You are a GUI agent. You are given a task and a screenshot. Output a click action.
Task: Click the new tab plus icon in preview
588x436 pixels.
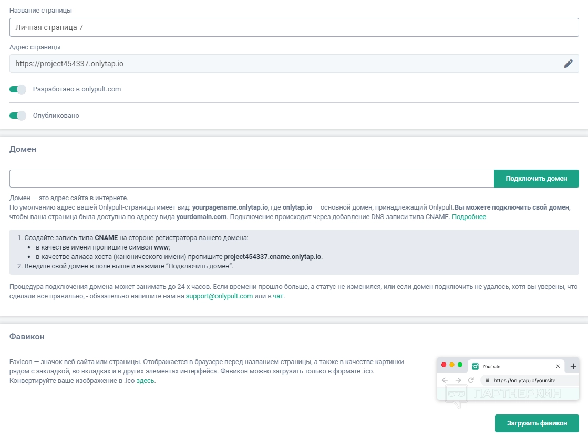point(573,366)
